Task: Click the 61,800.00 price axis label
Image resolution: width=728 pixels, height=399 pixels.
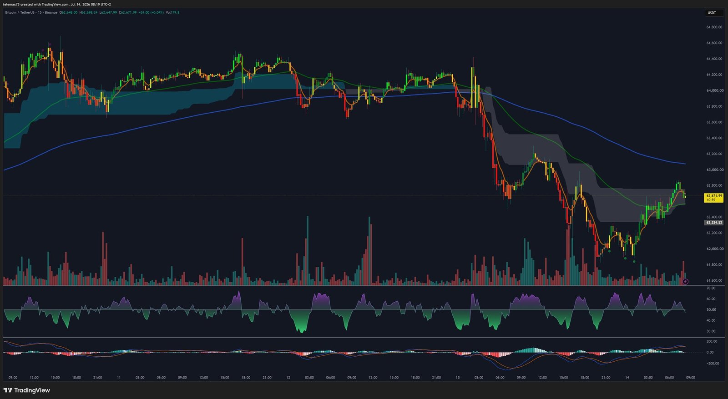Action: (x=714, y=265)
